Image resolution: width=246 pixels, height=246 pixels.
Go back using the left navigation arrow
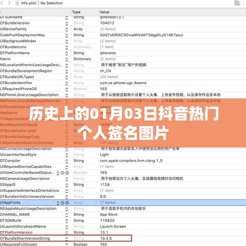[2, 3]
